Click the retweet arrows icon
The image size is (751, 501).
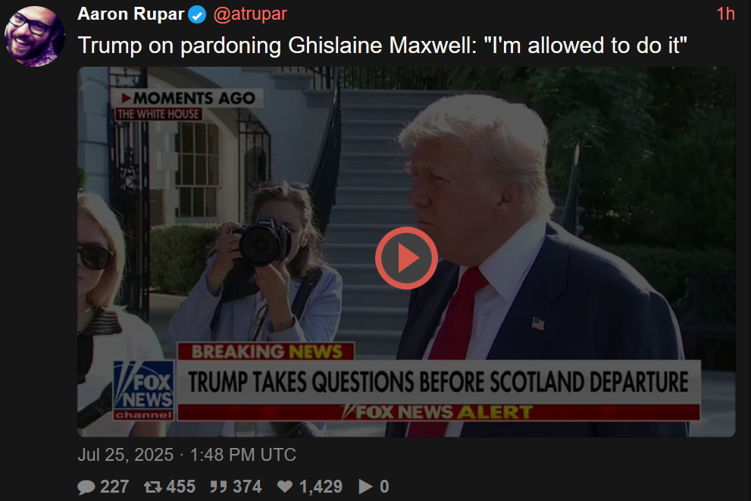tap(153, 487)
